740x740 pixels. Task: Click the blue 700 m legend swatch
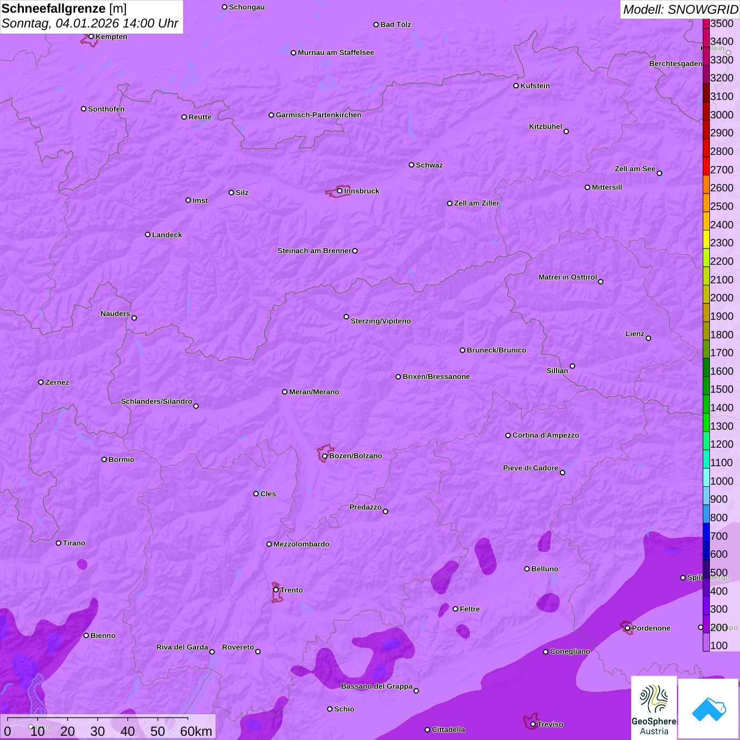pyautogui.click(x=706, y=532)
